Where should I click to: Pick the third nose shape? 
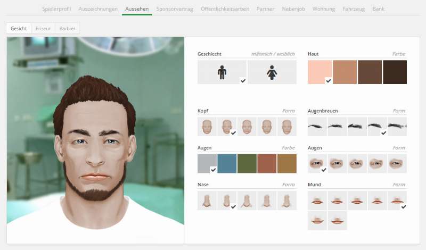coord(247,201)
